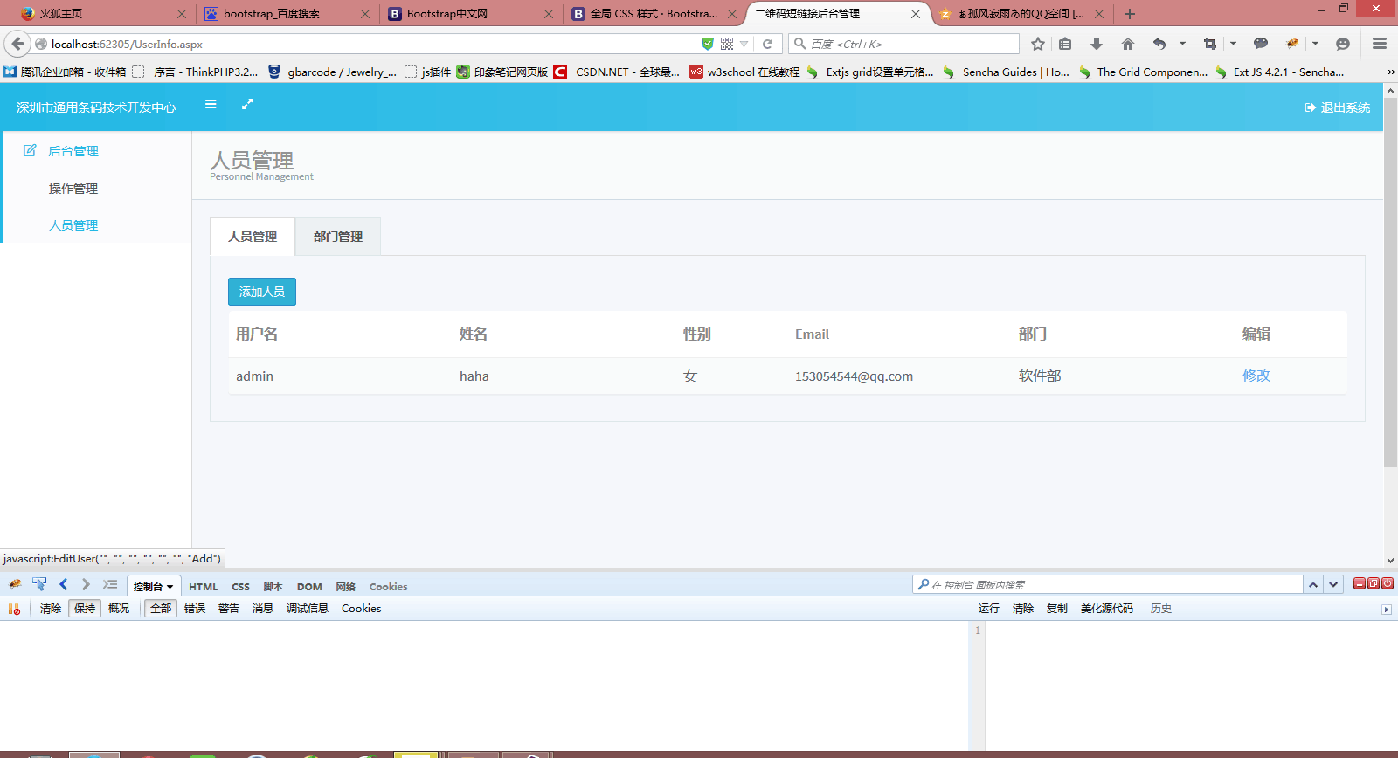
Task: Click the Firefox home icon
Action: [1128, 44]
